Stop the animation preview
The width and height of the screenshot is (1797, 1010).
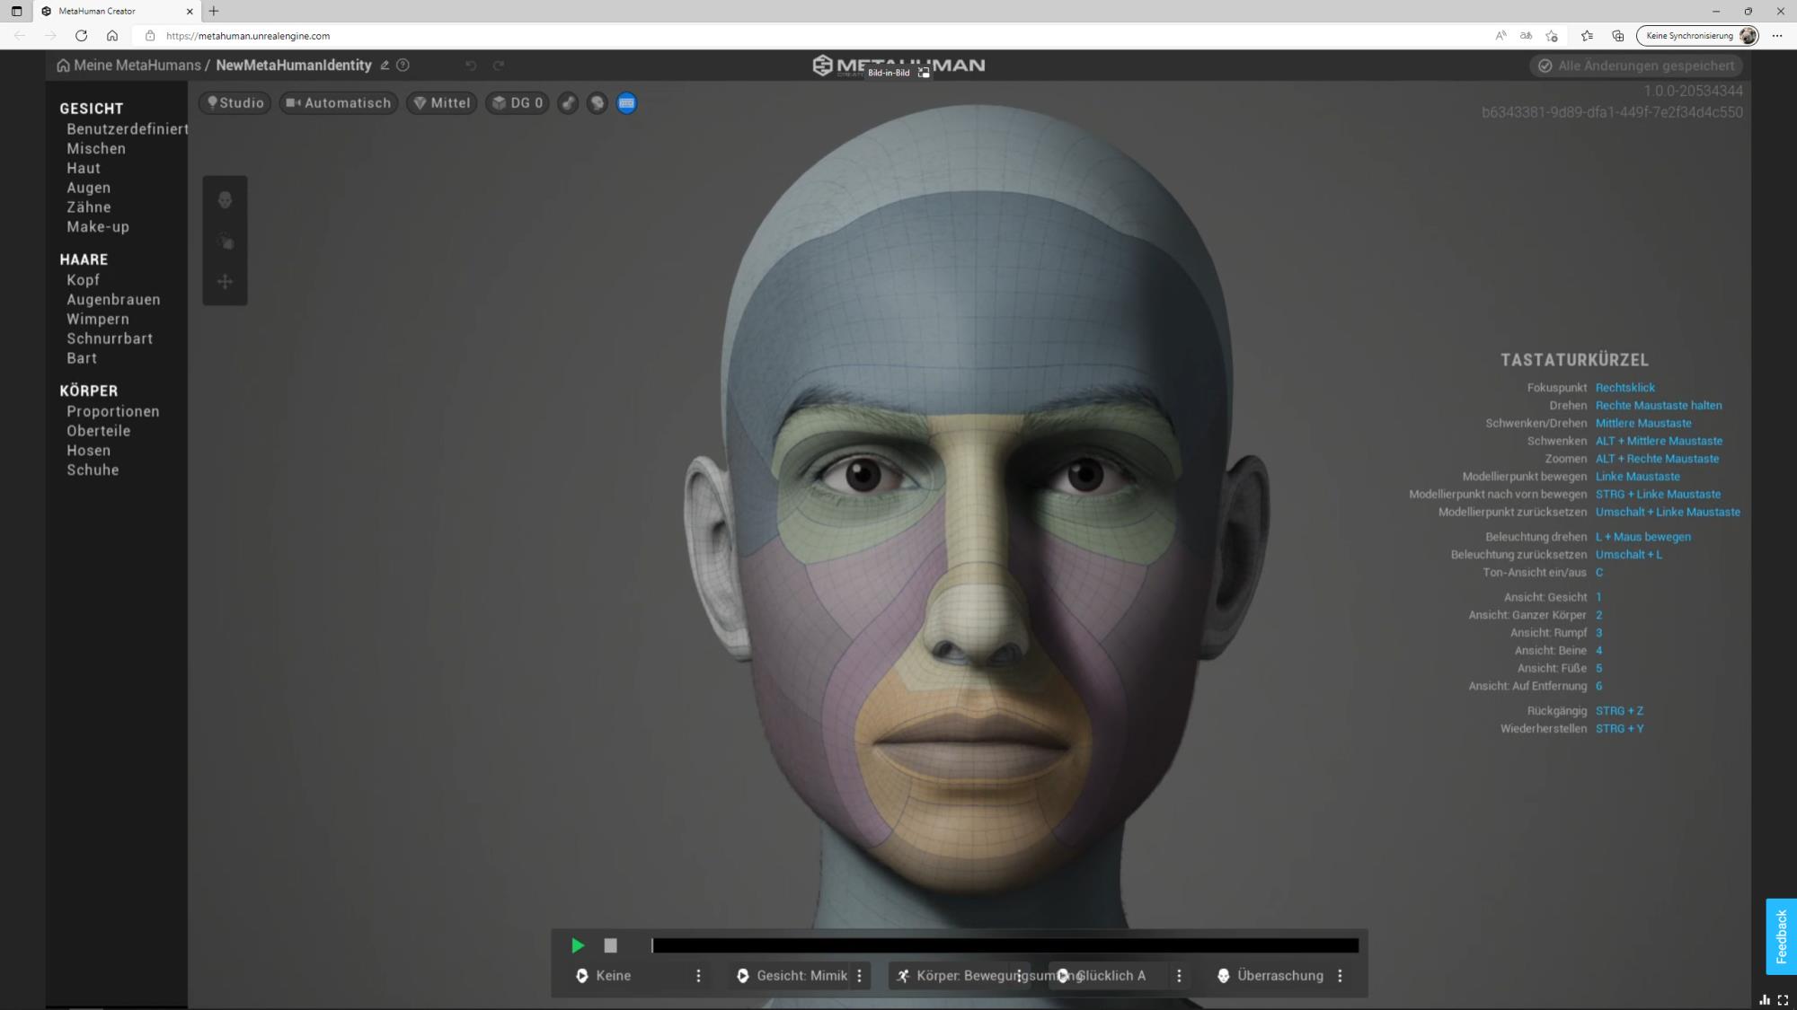coord(611,945)
